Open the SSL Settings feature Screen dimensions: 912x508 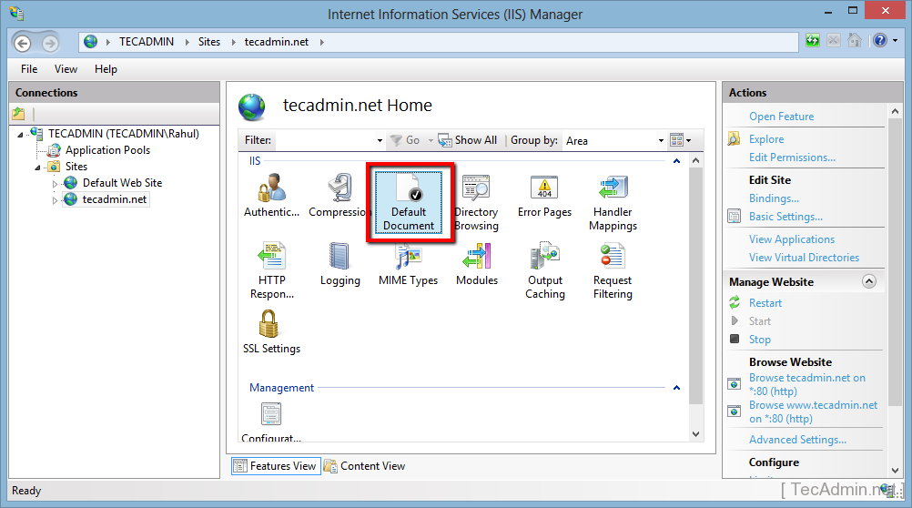271,331
